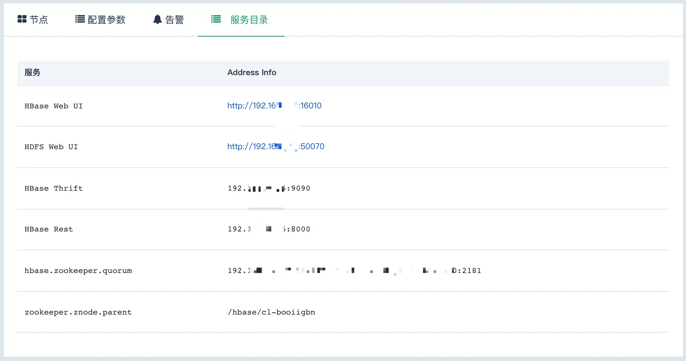Select the 服务目录 tab
The height and width of the screenshot is (361, 686).
[x=241, y=20]
